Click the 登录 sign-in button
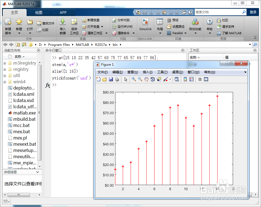This screenshot has width=261, height=207. [x=253, y=12]
